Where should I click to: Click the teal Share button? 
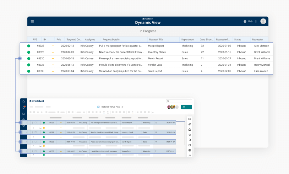[187, 107]
